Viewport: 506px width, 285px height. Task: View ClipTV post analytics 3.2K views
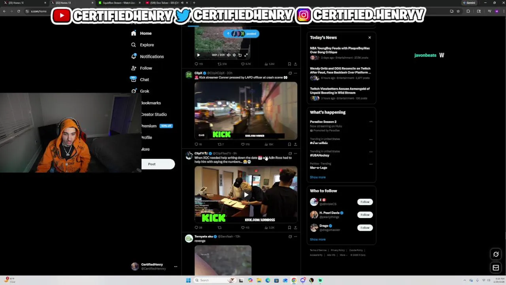(x=269, y=228)
